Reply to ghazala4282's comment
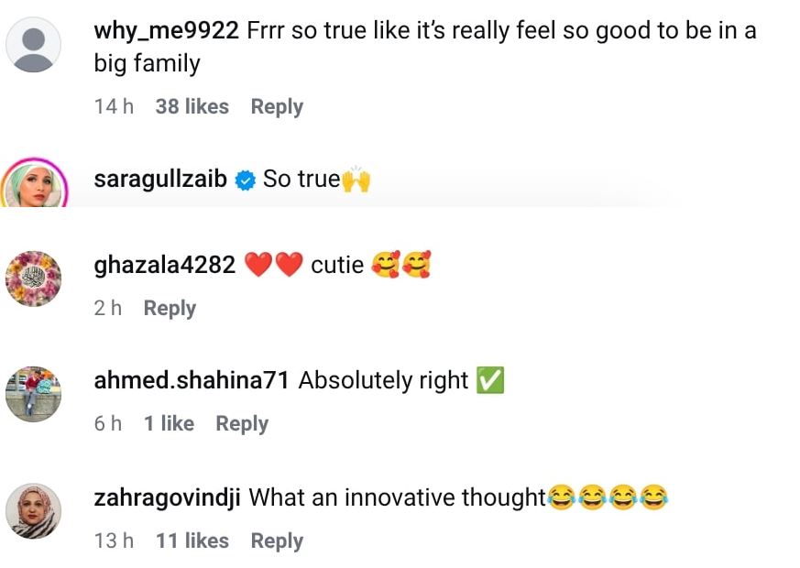Image resolution: width=800 pixels, height=568 pixels. pyautogui.click(x=170, y=308)
